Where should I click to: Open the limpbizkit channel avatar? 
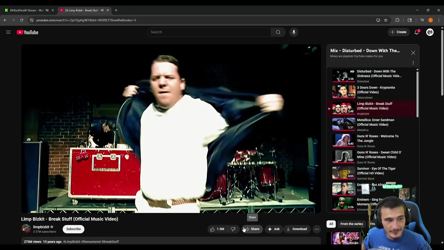[26, 229]
